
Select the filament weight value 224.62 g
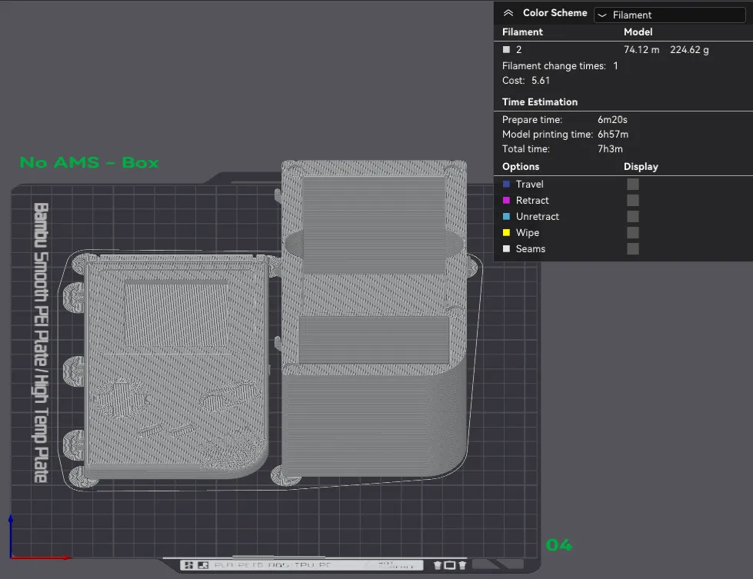(689, 49)
